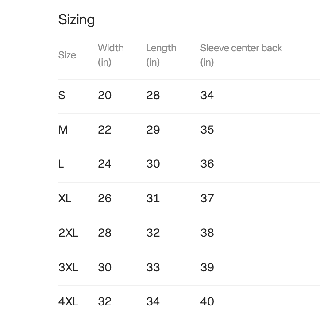Viewport: 320px width, 320px height.
Task: Select the M size row label
Action: pyautogui.click(x=63, y=130)
